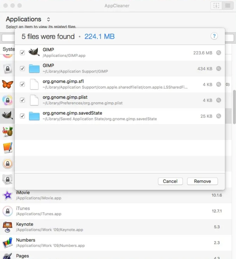
Task: Click the cocktail and pineapple app icon
Action: point(7,132)
